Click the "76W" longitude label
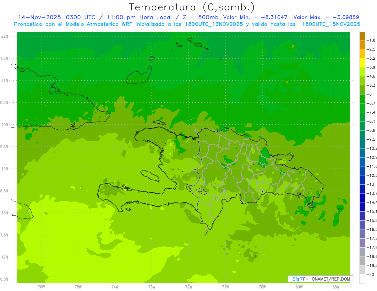Screen dimensions: 377x291 tap(41, 287)
